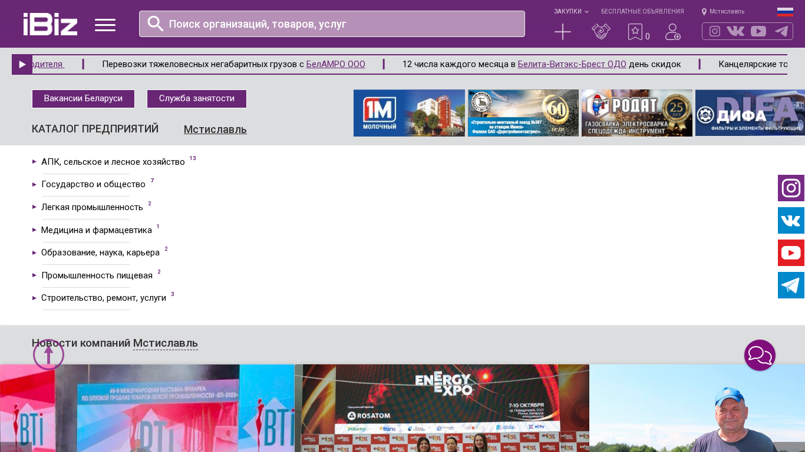Expand Образование, наука, карьера category

click(100, 252)
